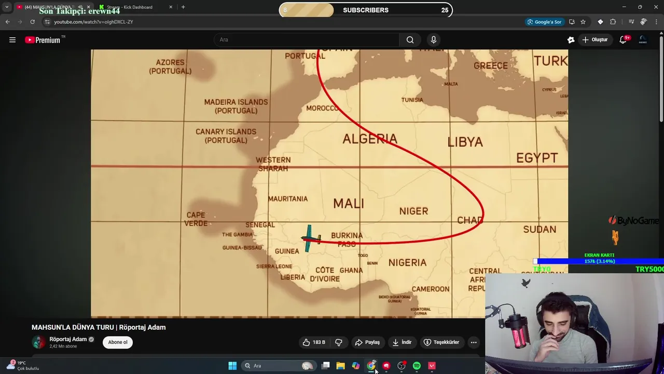Open browser extensions puzzle icon
The height and width of the screenshot is (374, 664).
coord(613,22)
